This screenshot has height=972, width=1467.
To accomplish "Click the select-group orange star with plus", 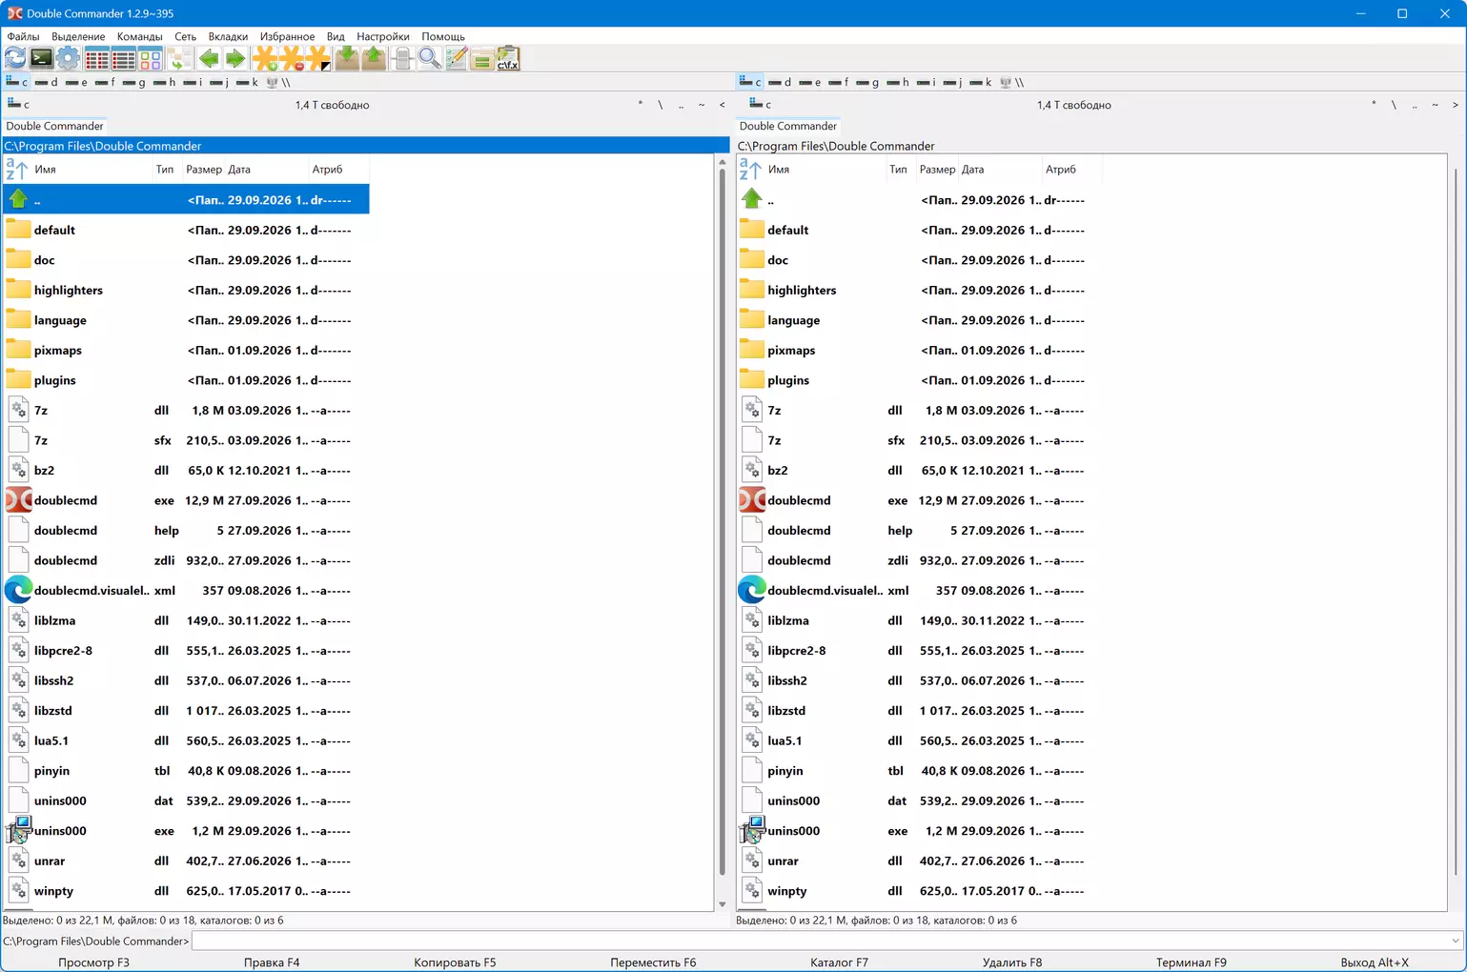I will [265, 59].
